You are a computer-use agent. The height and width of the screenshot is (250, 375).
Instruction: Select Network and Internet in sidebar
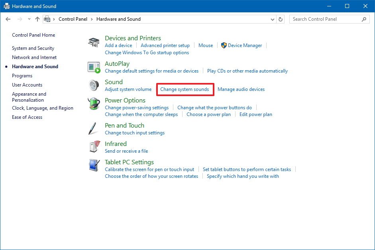34,57
